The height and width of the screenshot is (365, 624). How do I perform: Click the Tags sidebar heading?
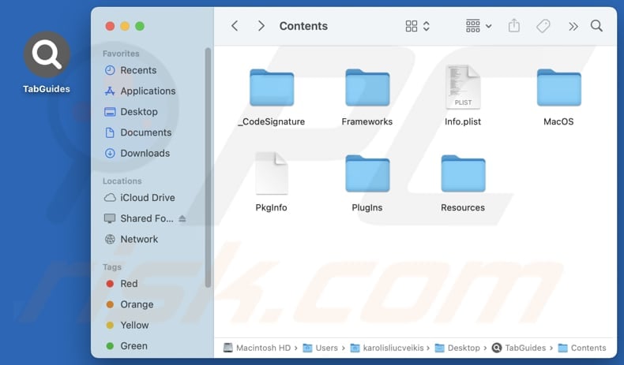[x=112, y=267]
